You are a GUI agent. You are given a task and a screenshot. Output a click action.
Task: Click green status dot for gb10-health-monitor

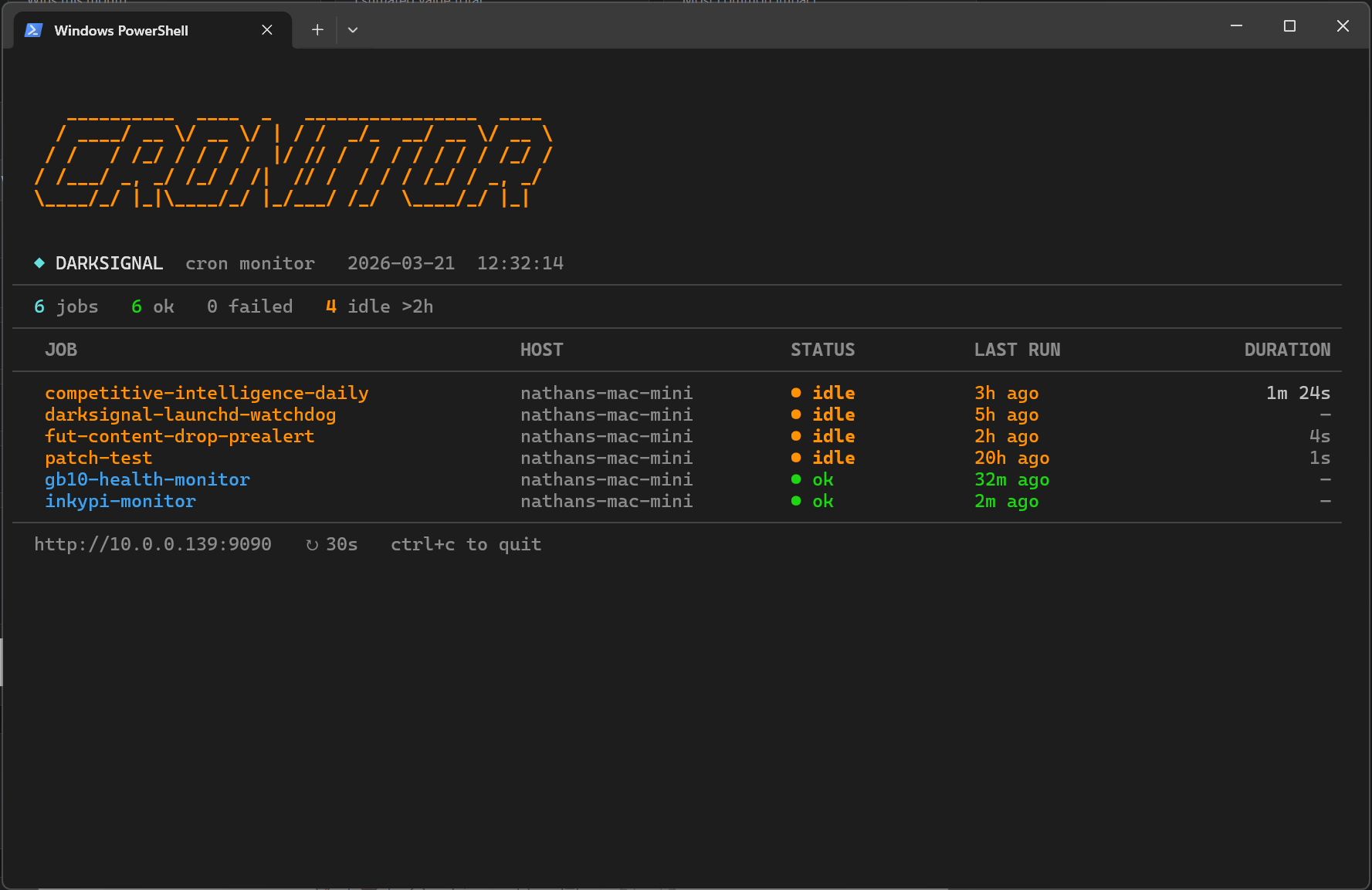[796, 479]
